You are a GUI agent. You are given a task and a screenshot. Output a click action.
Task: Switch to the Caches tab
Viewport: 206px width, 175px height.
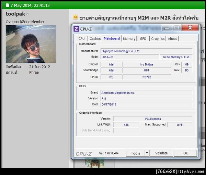[x=95, y=39]
